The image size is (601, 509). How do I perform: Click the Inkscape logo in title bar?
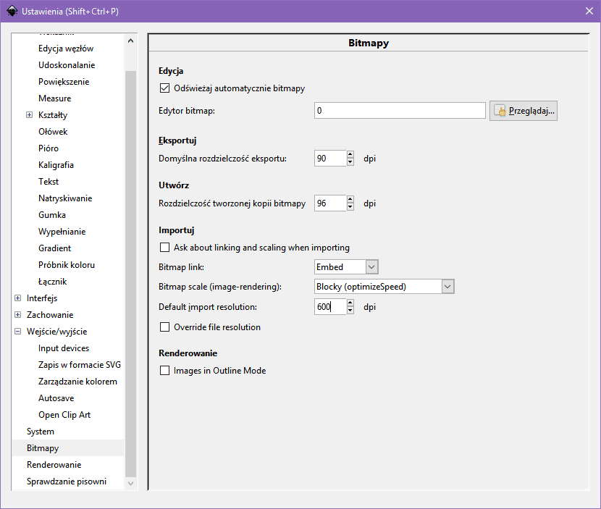point(12,10)
